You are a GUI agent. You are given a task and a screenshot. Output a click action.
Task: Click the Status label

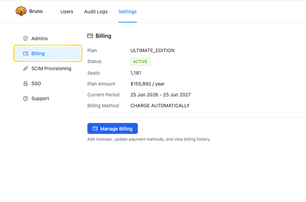[x=94, y=61]
